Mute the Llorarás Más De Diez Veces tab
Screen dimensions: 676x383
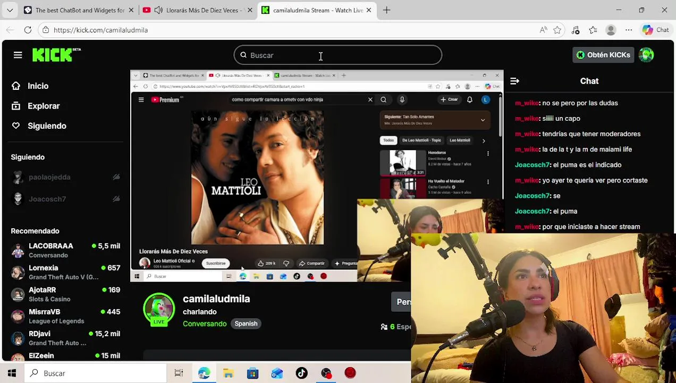[x=158, y=10]
